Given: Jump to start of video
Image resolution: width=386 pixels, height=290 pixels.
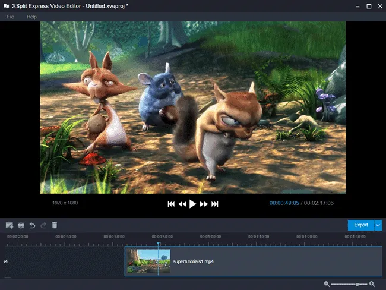Looking at the screenshot, I should (171, 204).
